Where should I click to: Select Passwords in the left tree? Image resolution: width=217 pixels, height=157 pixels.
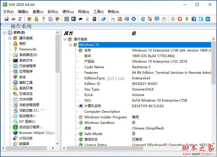[28, 49]
